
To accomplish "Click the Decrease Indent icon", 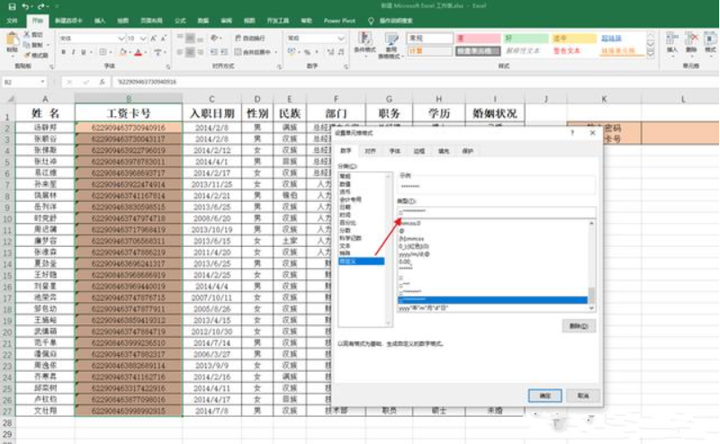I will pyautogui.click(x=214, y=52).
